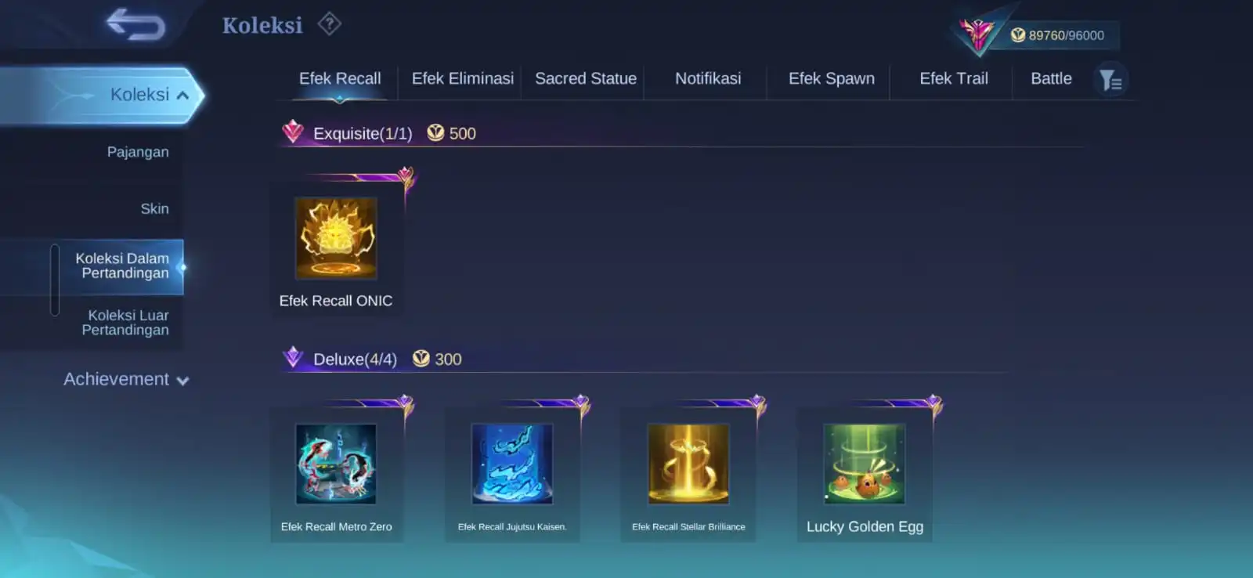Open the Efek Spawn tab
The width and height of the screenshot is (1253, 578).
click(832, 78)
